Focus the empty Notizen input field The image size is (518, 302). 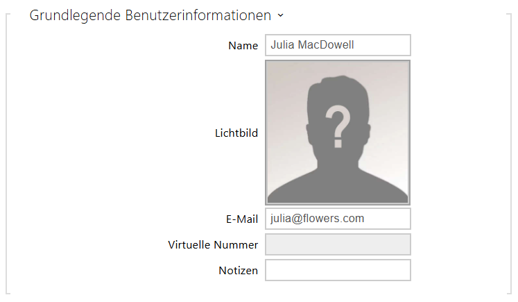pos(338,270)
